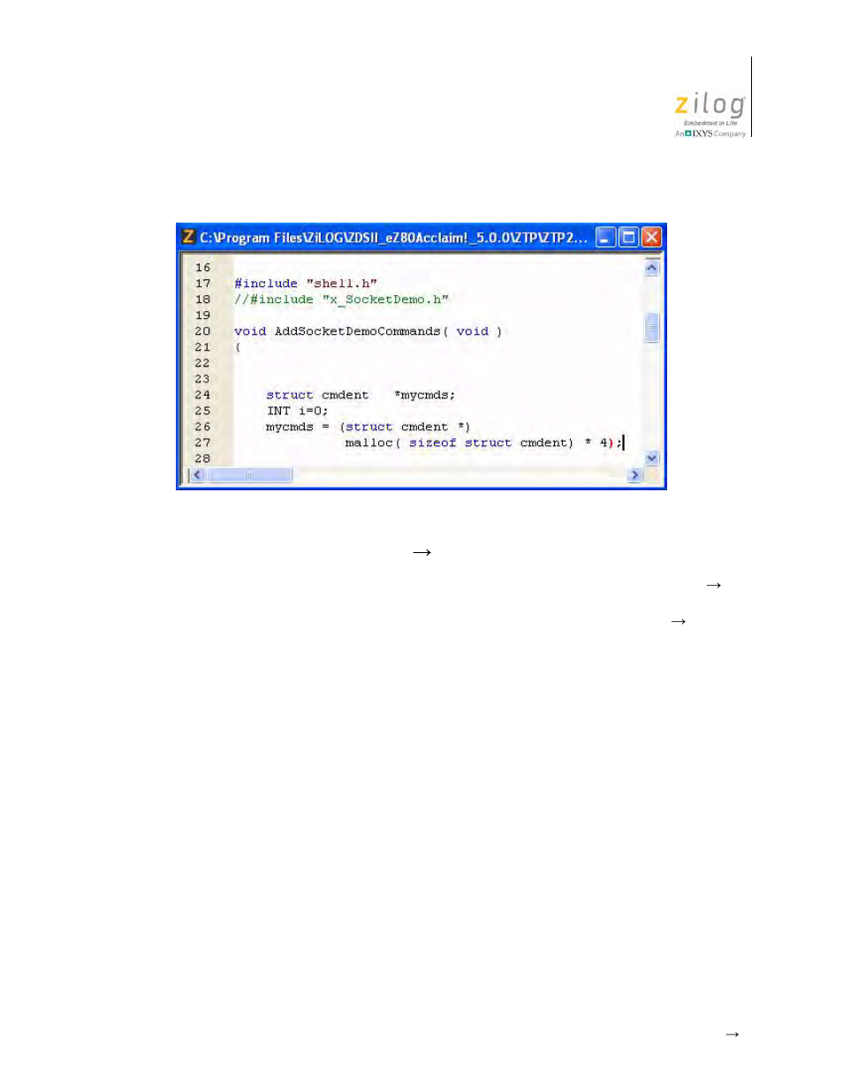Viewport: 843px width, 1091px height.
Task: Click the INT i=0; statement
Action: 297,411
